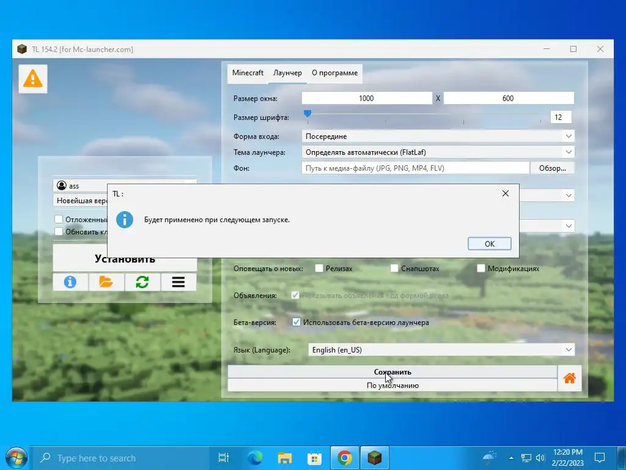Image resolution: width=626 pixels, height=470 pixels.
Task: Click the Сохранить button
Action: pos(392,371)
